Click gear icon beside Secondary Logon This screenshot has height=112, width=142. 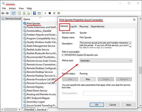[25, 102]
